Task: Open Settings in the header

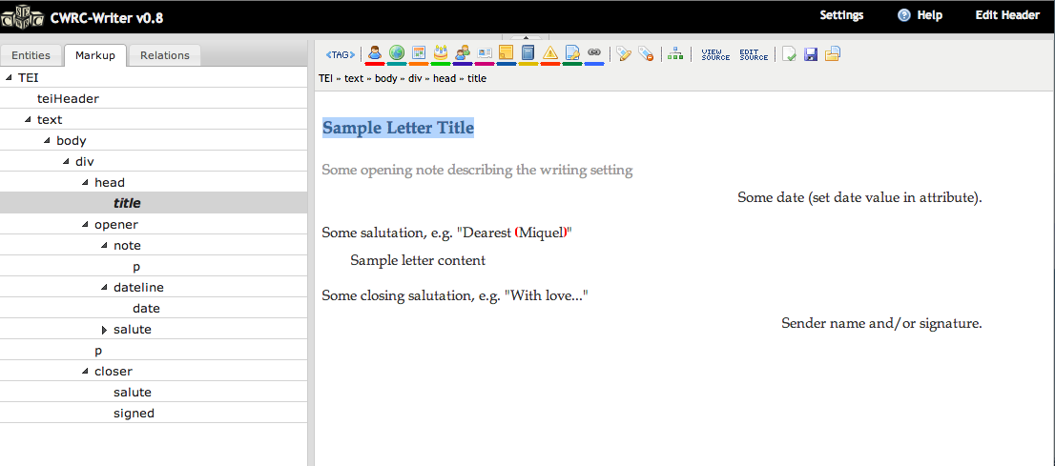Action: tap(841, 15)
